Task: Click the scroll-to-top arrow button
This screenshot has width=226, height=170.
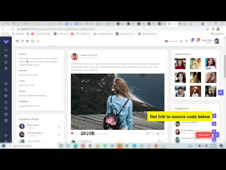Action: tap(216, 135)
